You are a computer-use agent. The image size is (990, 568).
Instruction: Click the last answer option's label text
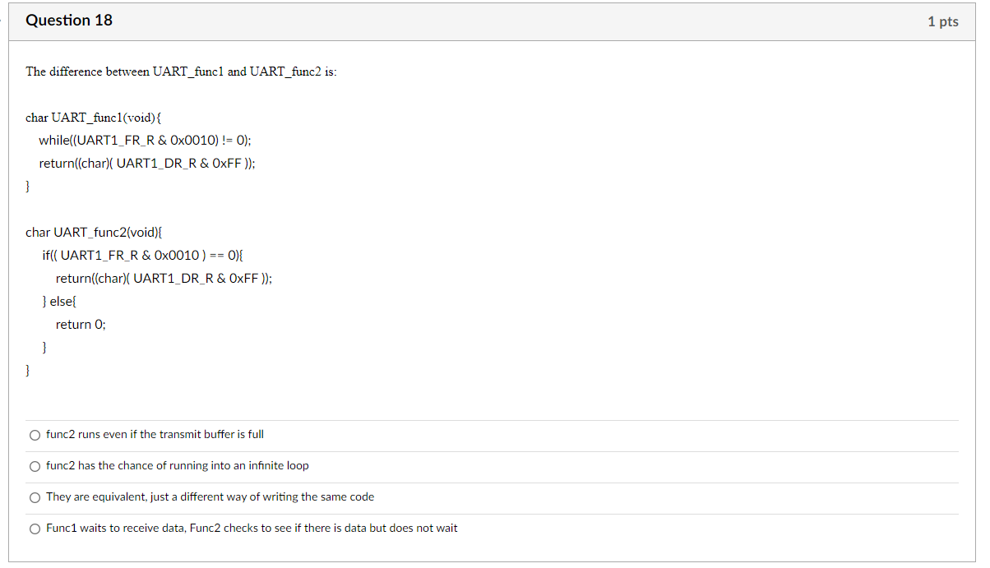(x=252, y=528)
